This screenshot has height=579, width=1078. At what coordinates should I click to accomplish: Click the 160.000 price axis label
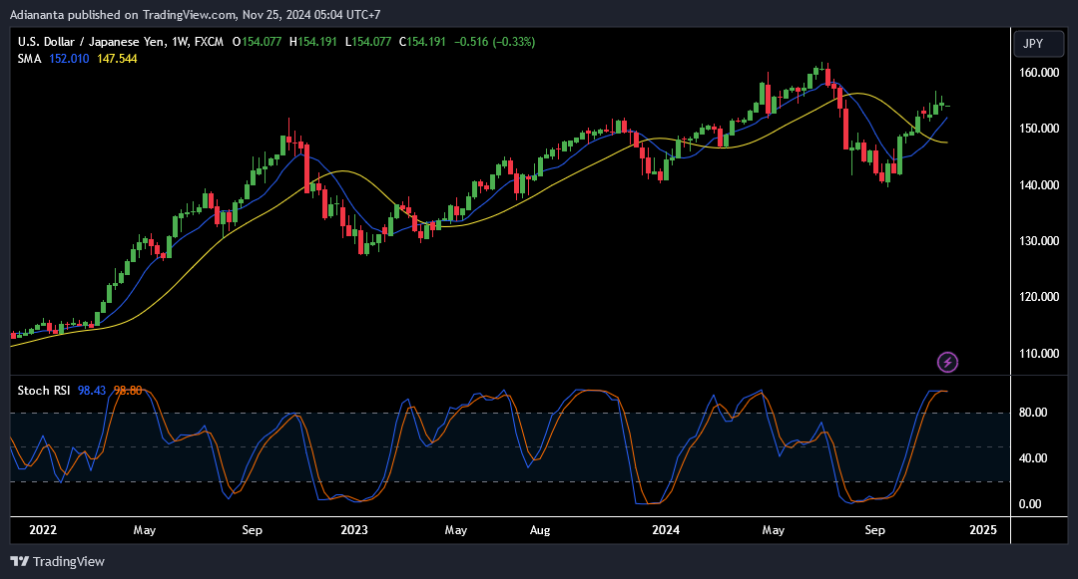click(1039, 73)
